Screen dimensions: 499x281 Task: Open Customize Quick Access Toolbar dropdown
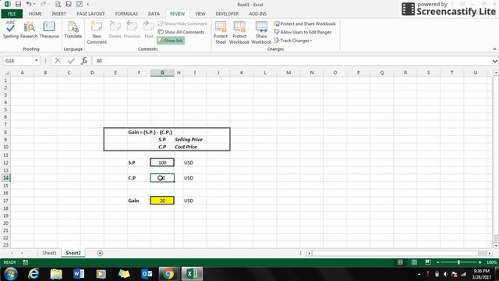[x=88, y=5]
